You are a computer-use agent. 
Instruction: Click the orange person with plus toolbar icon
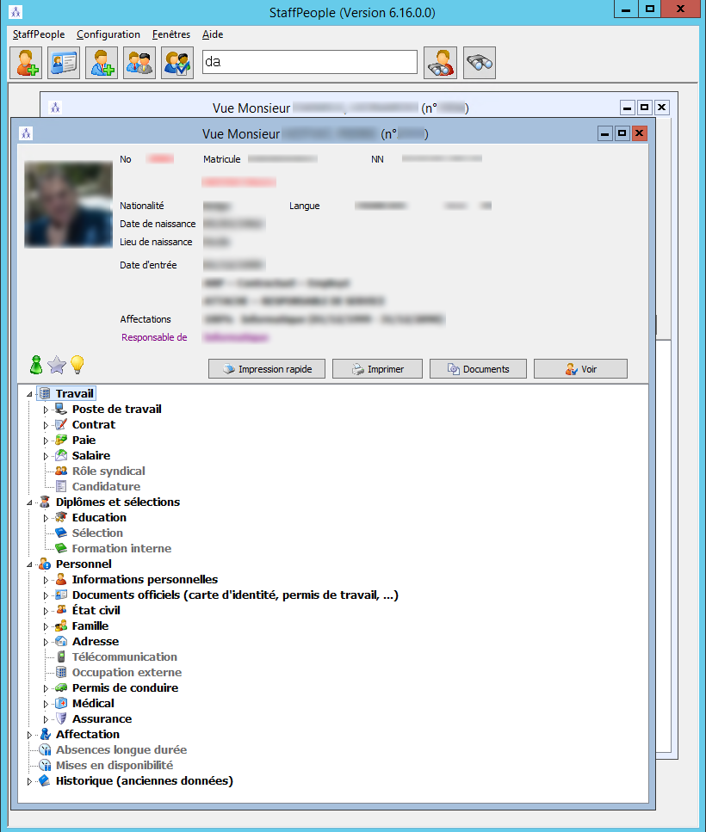point(26,63)
